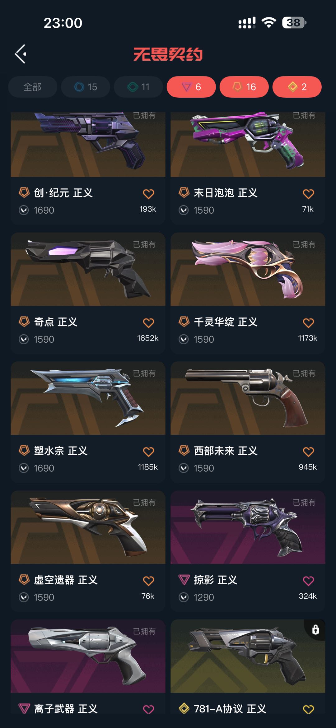Image resolution: width=336 pixels, height=728 pixels.
Task: Toggle the yellow diamond tier filter 2
Action: (297, 87)
